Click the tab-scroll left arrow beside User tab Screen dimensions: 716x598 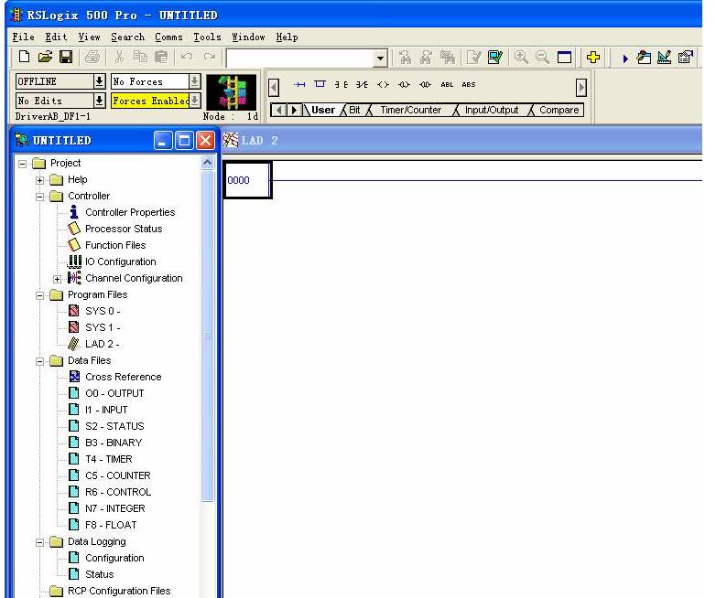click(x=279, y=110)
